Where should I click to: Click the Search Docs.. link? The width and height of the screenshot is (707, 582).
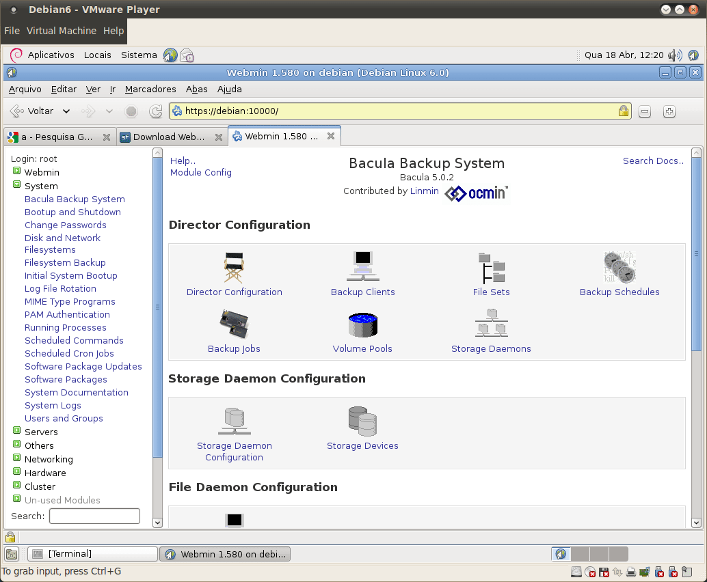pos(653,161)
